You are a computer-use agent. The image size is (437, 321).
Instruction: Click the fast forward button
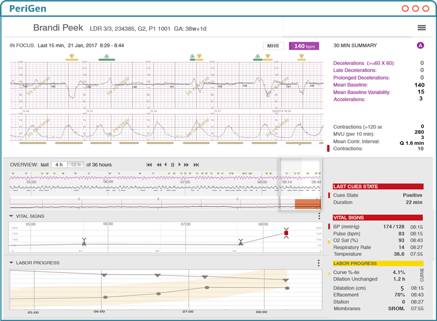pos(186,165)
